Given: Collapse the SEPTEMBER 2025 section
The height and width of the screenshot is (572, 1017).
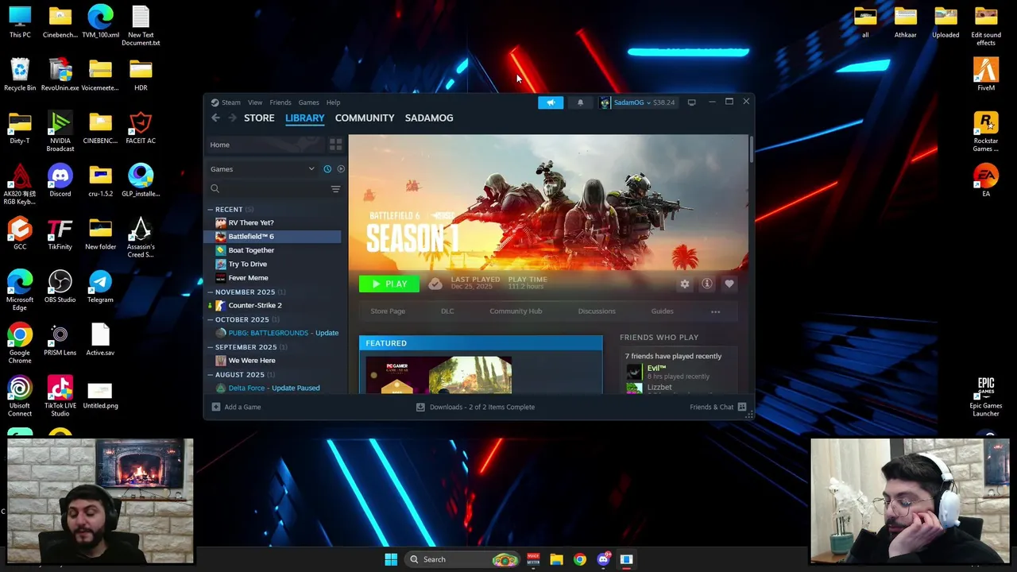Looking at the screenshot, I should 211,347.
